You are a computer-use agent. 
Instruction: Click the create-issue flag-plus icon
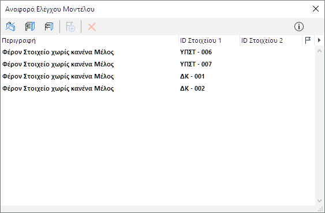70,27
